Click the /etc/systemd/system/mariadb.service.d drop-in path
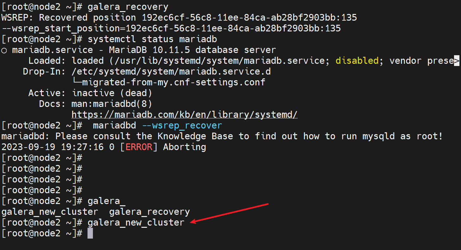461x250 pixels. (x=171, y=71)
